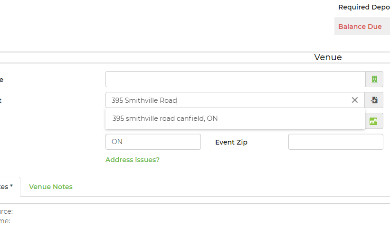Click the notes line ending in "urce:"
Image resolution: width=390 pixels, height=228 pixels.
click(x=6, y=211)
